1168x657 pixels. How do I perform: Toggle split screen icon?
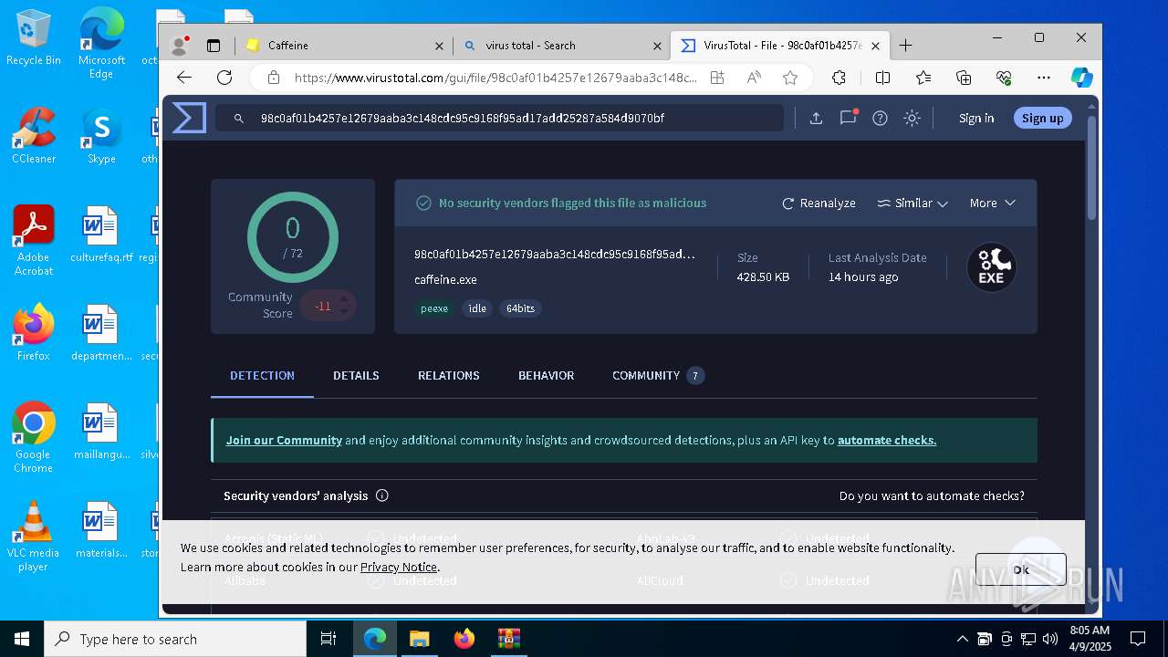tap(882, 78)
